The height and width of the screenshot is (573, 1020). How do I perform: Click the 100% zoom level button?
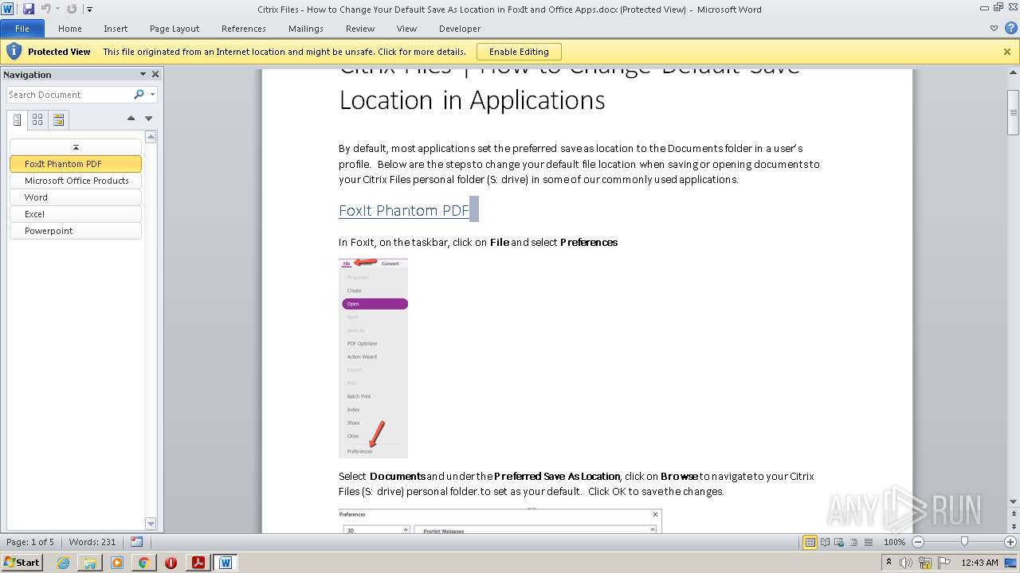(894, 542)
